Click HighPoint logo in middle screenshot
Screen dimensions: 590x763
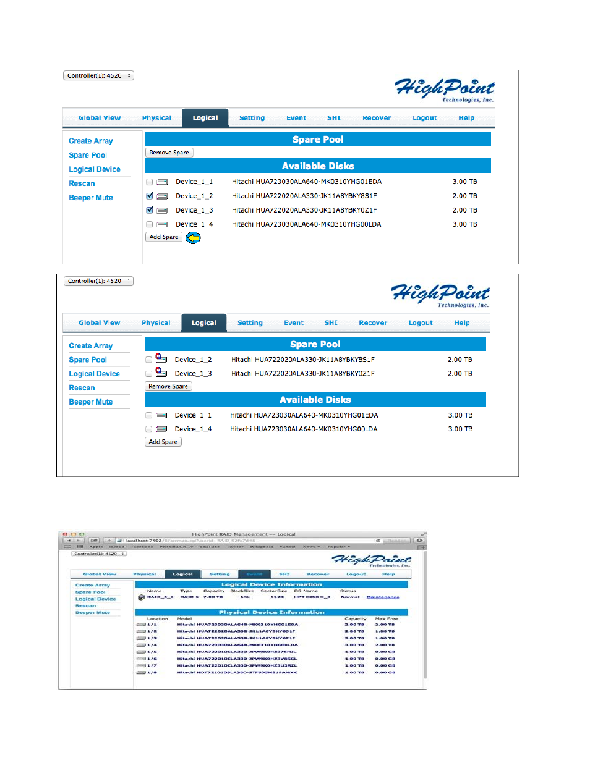point(440,295)
